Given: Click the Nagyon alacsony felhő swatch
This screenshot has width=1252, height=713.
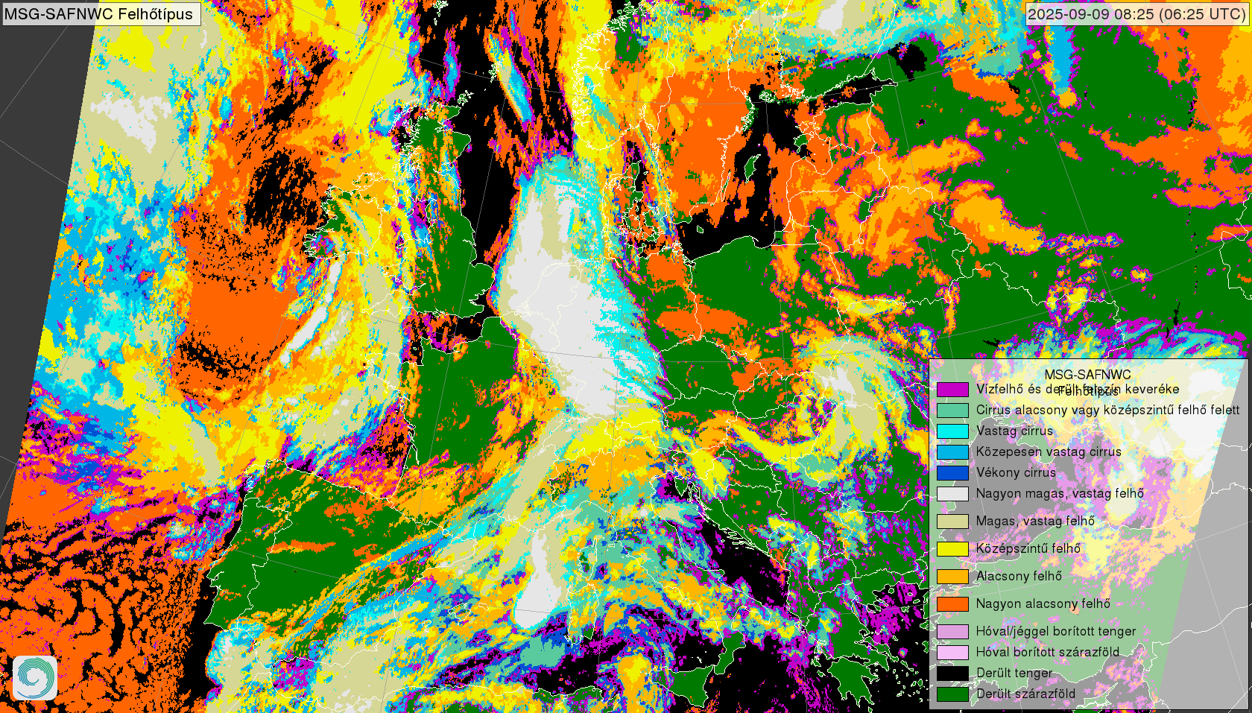Looking at the screenshot, I should tap(952, 603).
